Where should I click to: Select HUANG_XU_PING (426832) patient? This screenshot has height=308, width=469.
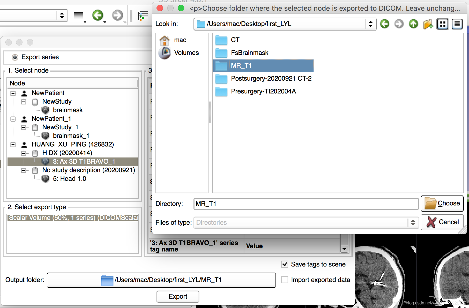click(x=73, y=144)
